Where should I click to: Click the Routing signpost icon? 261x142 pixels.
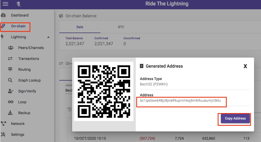coord(10,69)
